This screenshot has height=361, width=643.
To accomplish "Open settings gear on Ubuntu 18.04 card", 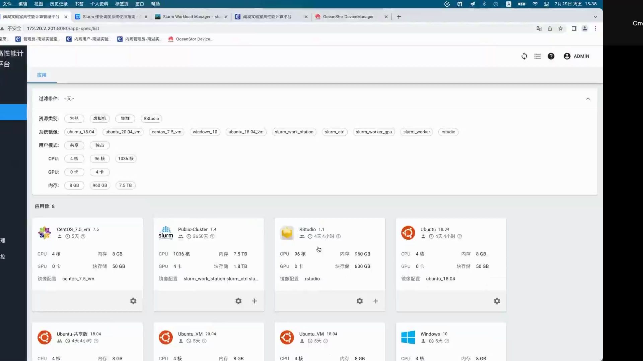I will [497, 301].
